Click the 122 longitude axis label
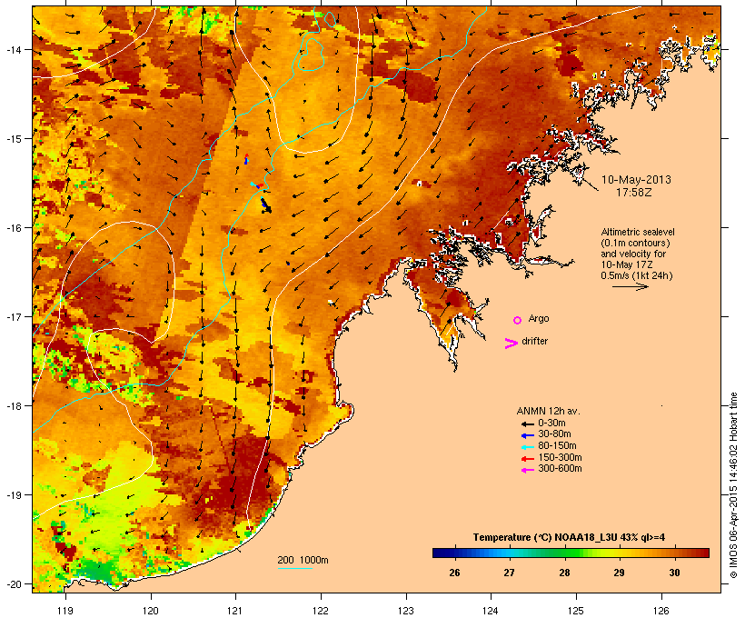745x618 pixels. pos(321,611)
